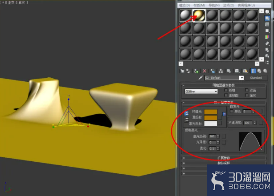The height and width of the screenshot is (196, 274).
Task: Open the 环境光 ambient color swatch
Action: click(211, 112)
